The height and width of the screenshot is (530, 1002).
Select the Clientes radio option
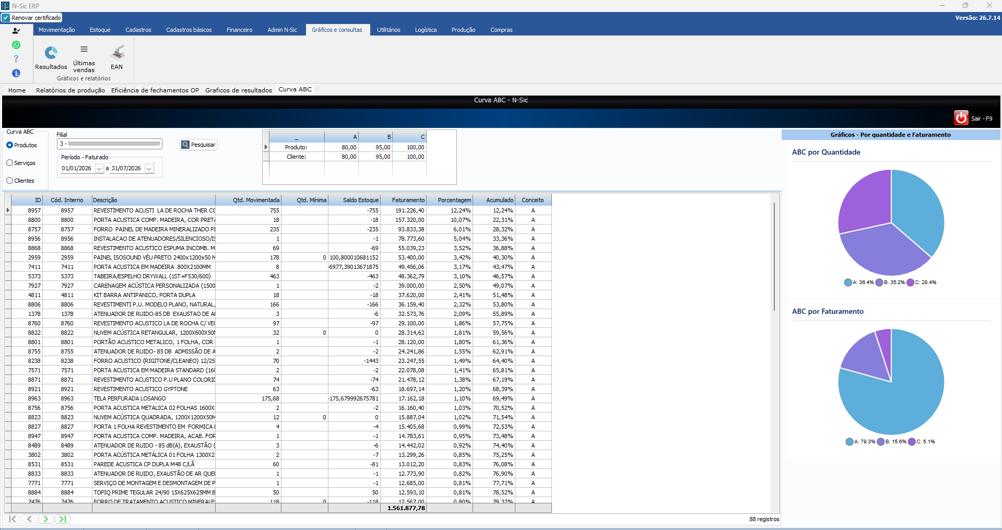coord(9,181)
